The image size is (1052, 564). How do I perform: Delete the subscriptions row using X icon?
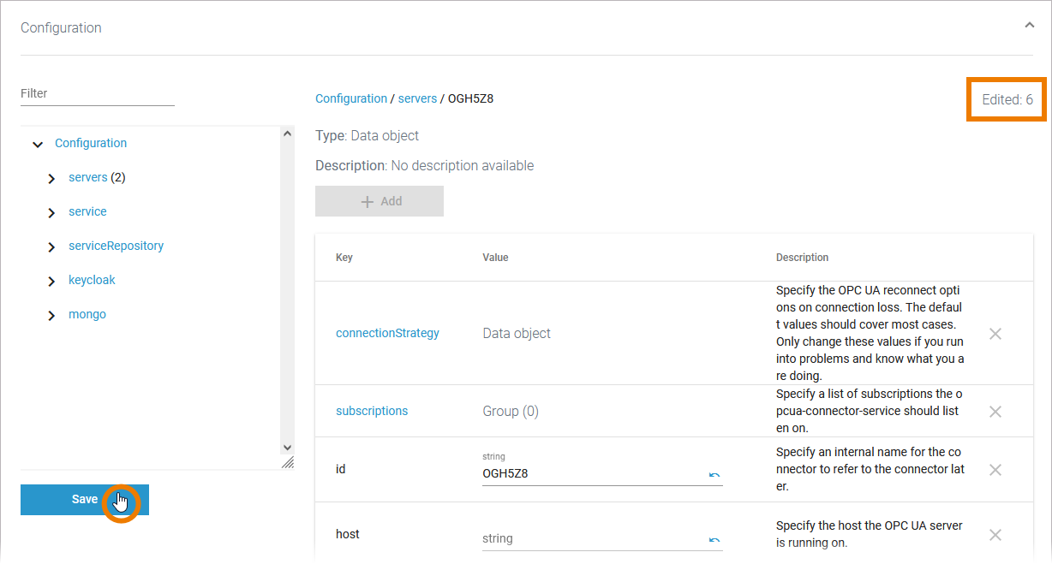pos(995,412)
